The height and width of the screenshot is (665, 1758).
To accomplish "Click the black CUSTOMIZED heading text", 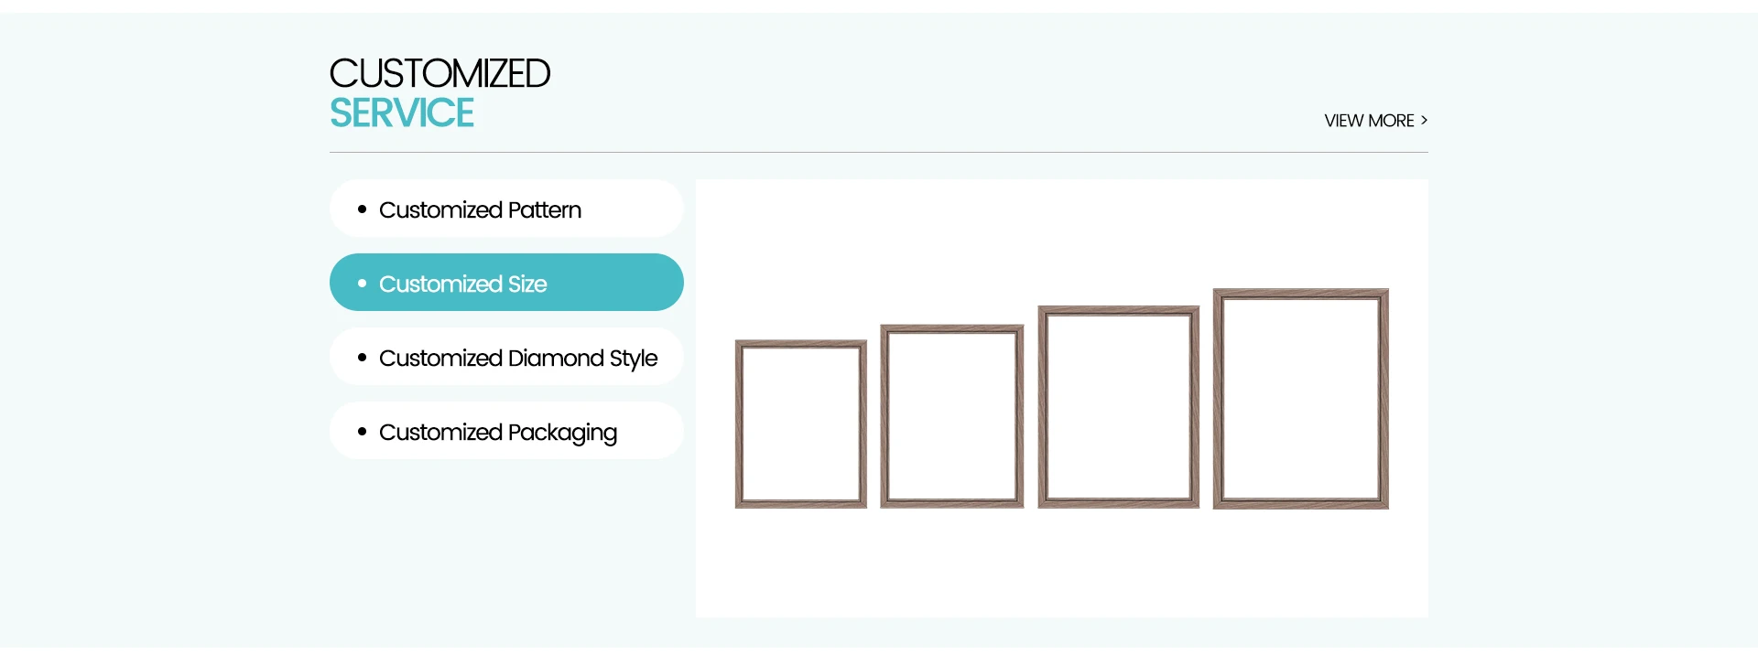I will pyautogui.click(x=439, y=74).
